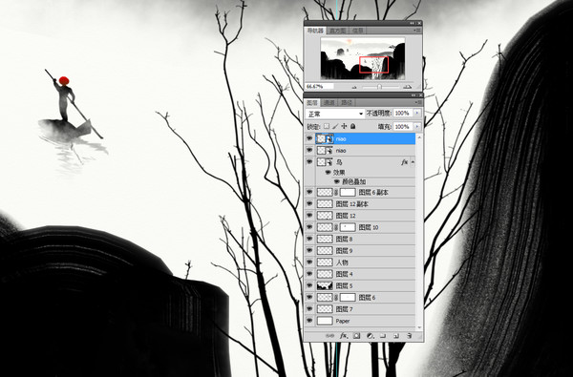Create a new layer group
Screen dimensions: 573x377
(383, 335)
